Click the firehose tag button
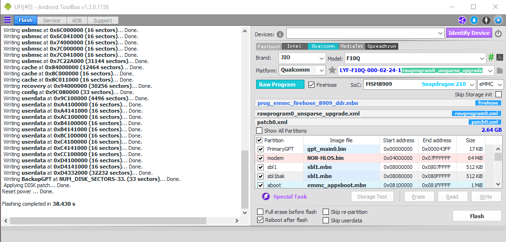 pyautogui.click(x=488, y=103)
